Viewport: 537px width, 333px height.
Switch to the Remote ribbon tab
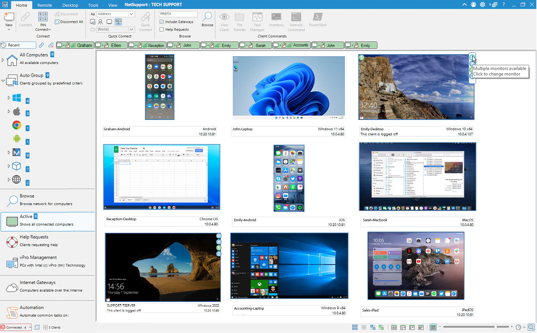45,5
